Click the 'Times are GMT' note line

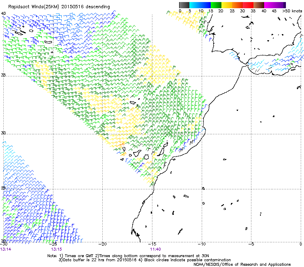coord(128,256)
